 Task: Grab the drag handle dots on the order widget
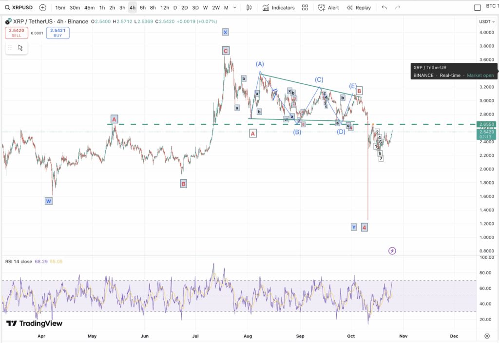click(9, 47)
